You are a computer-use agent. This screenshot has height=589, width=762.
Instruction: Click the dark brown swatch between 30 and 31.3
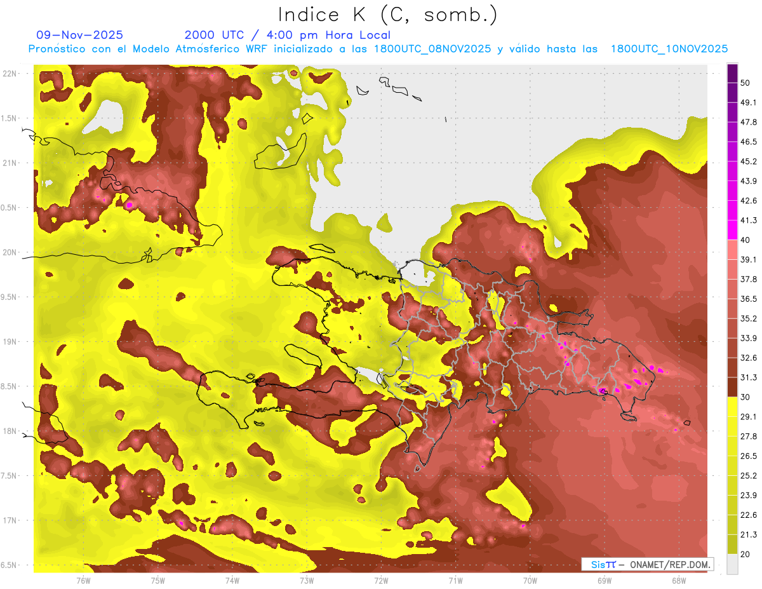(732, 387)
